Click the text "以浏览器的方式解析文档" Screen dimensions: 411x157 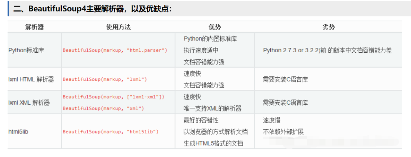(x=216, y=132)
